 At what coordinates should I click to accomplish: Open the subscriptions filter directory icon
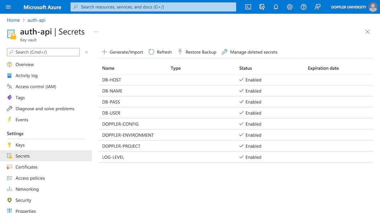(x=262, y=7)
